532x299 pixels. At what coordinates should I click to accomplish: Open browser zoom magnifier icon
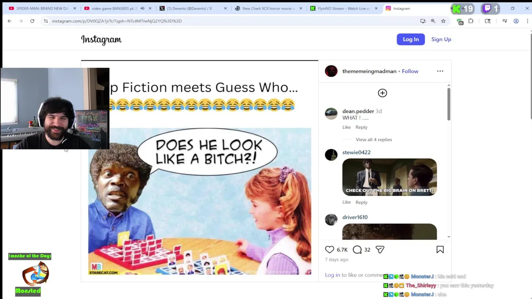pos(433,21)
